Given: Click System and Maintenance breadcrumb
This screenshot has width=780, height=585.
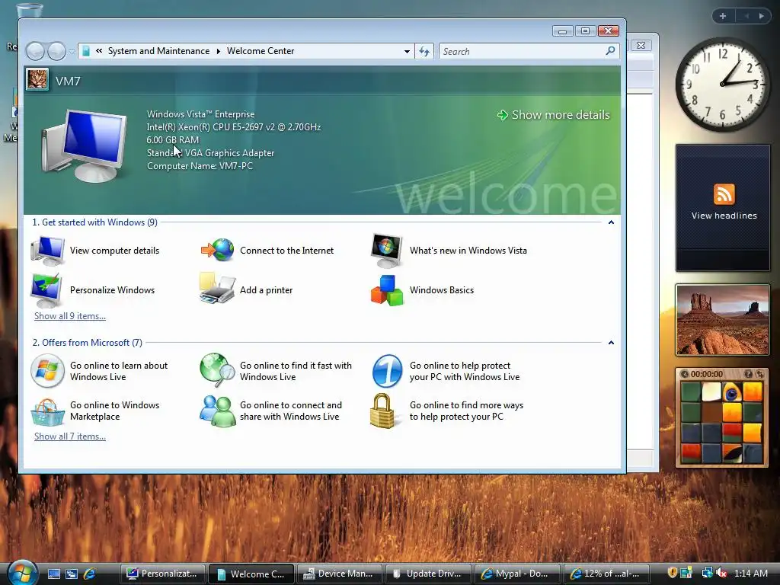Looking at the screenshot, I should point(158,51).
